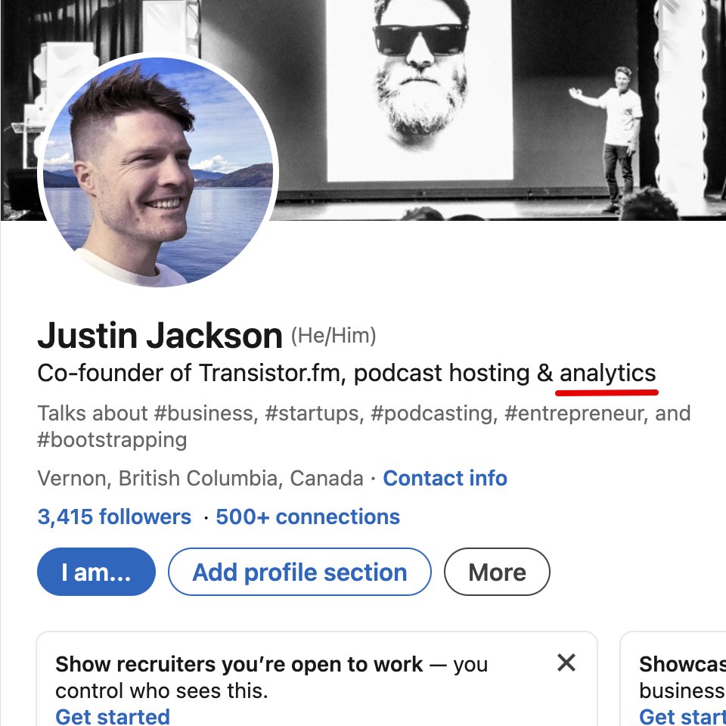Click Get started under open to work
726x726 pixels.
[113, 715]
